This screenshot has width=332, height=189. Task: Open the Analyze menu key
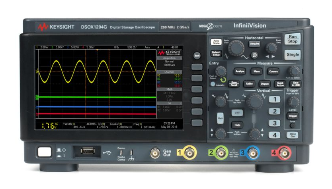240,71
